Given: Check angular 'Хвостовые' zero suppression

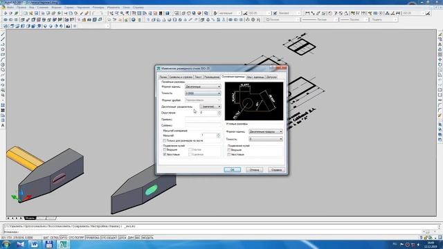Looking at the screenshot, I should [x=229, y=154].
